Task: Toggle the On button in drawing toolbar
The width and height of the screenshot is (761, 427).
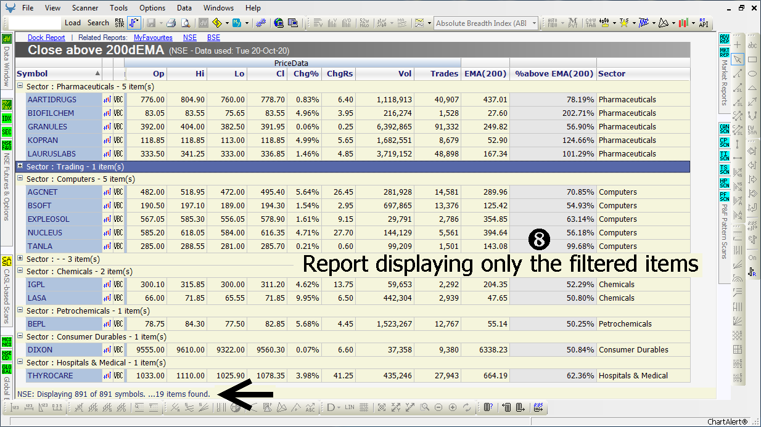Action: click(x=752, y=258)
